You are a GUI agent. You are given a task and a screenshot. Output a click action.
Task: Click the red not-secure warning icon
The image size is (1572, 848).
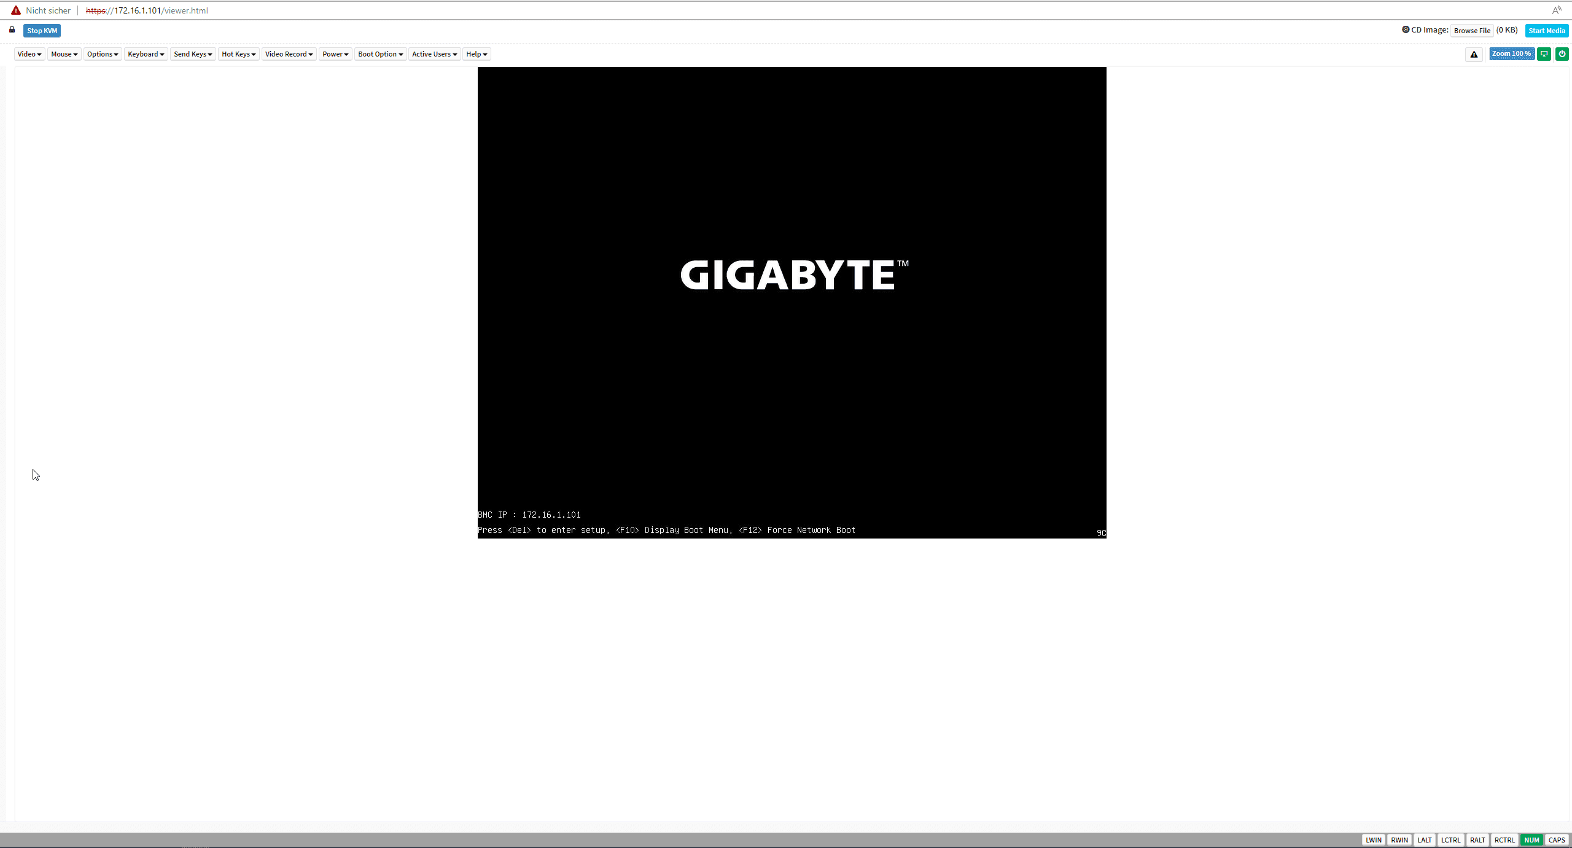[x=16, y=10]
